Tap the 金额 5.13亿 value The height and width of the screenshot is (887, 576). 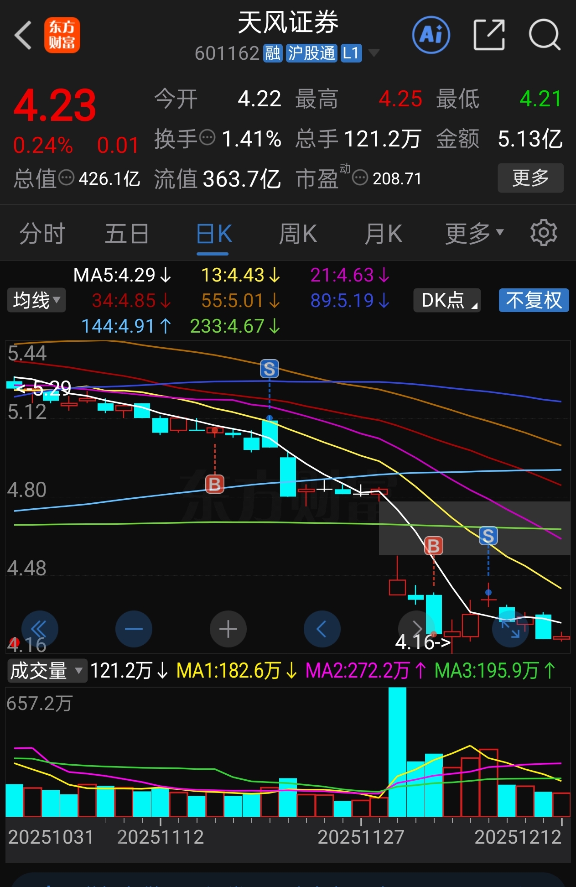point(530,139)
